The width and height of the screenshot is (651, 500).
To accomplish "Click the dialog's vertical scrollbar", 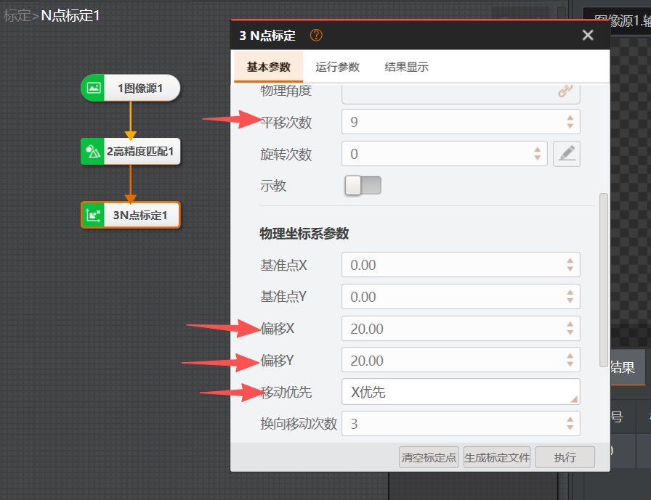I will tap(603, 279).
